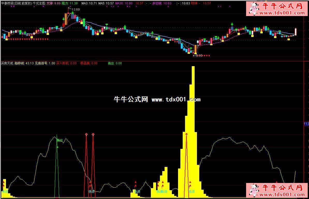Click the 见底信号: 1.00 value

[45, 63]
